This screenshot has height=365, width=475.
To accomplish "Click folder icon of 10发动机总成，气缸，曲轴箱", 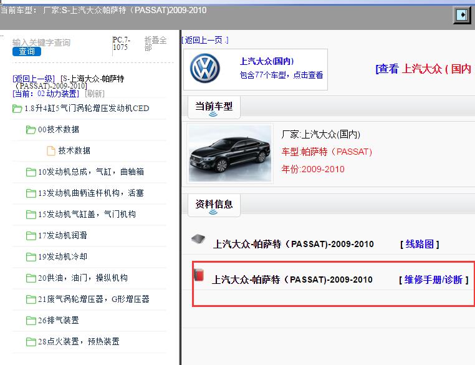I will (x=31, y=172).
